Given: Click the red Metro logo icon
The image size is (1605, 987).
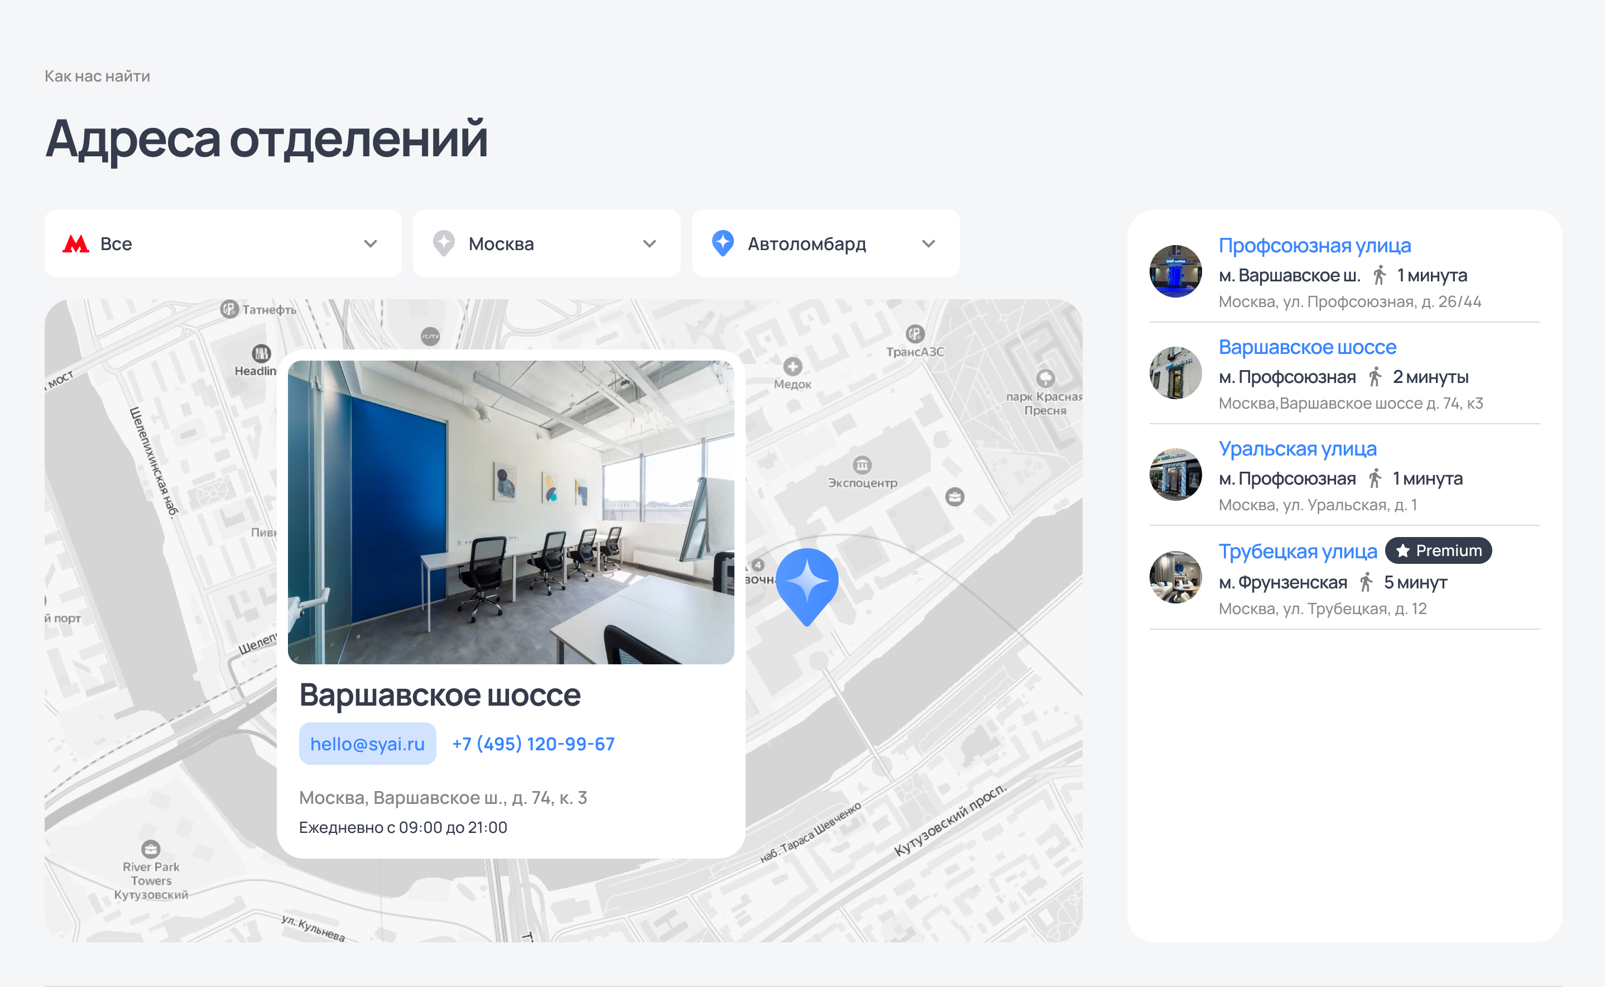Looking at the screenshot, I should pos(76,243).
